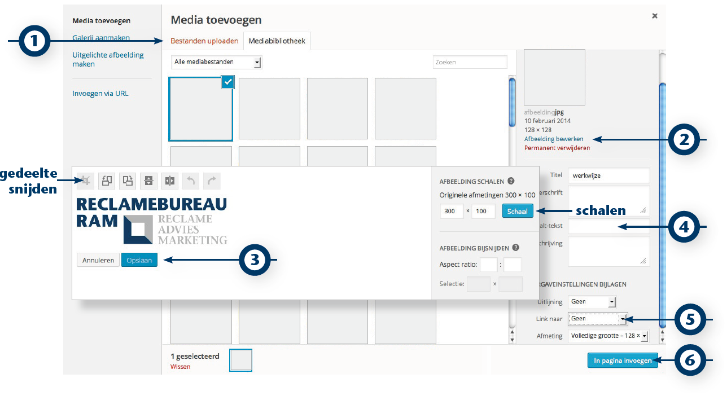Screen dimensions: 727x400
Task: Open help for Afbeelding schalen
Action: click(511, 181)
